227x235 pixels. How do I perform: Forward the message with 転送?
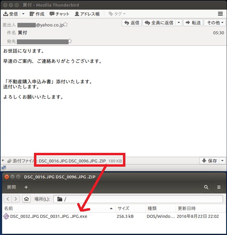tap(193, 23)
